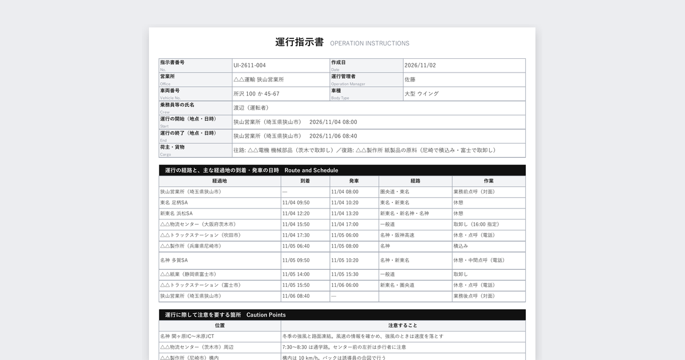
Task: Click departure time 11/05 15:30
Action: [345, 275]
